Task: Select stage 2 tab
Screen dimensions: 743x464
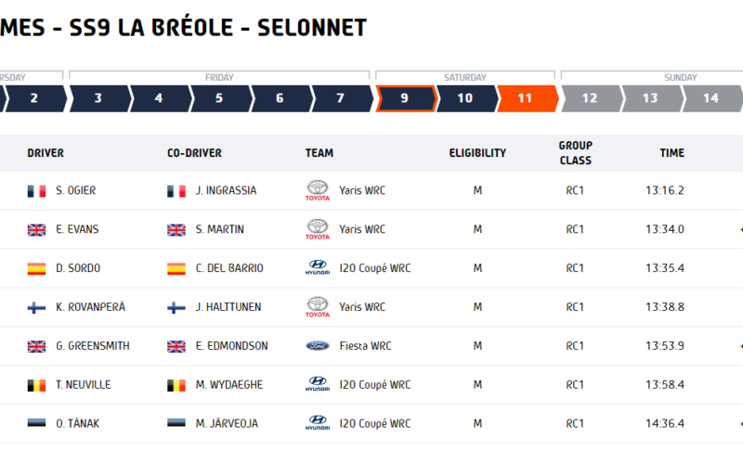Action: 34,98
